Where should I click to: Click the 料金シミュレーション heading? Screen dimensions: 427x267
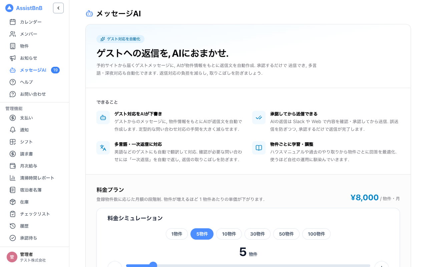[135, 218]
